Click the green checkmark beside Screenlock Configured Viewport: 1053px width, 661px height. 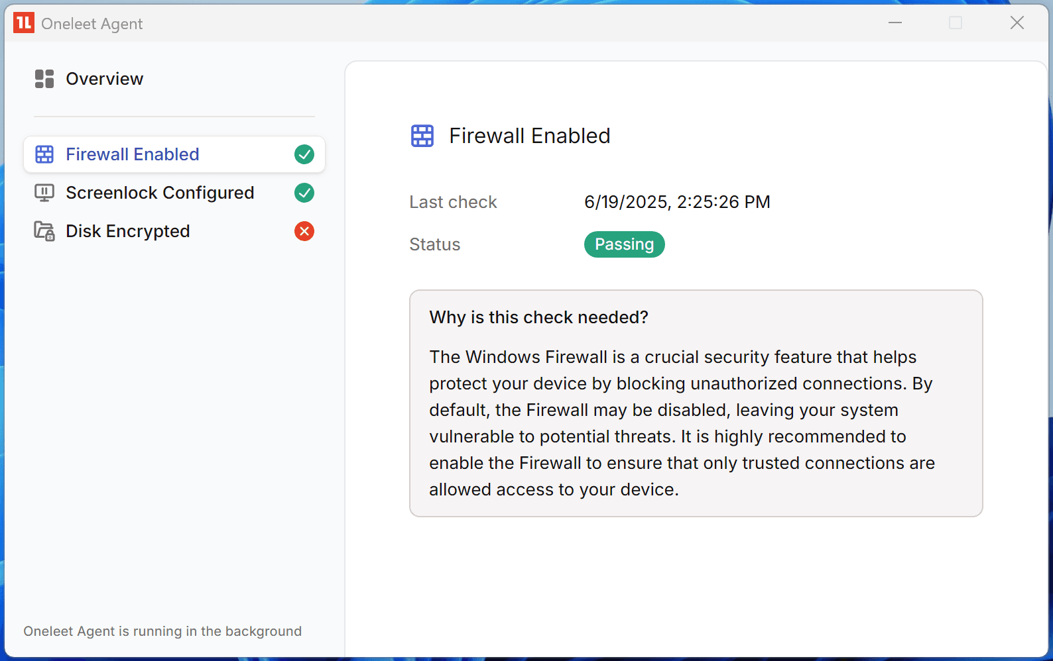304,193
